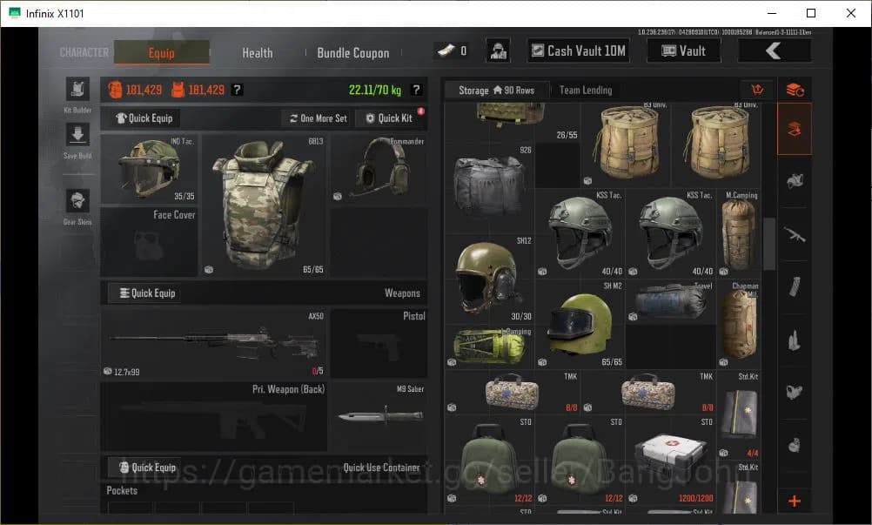Open the Quick Equip menu for armor
Screen dimensions: 872x525
pyautogui.click(x=142, y=118)
